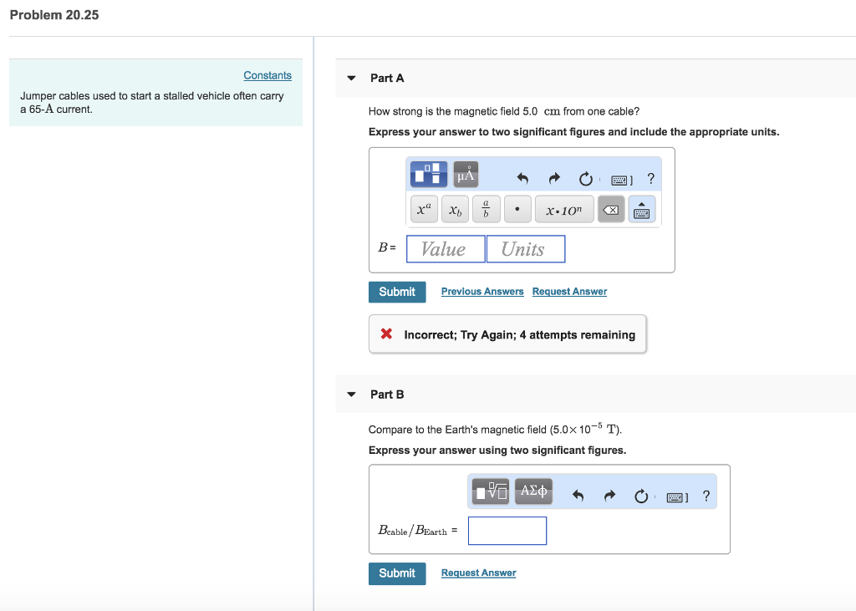The image size is (856, 611).
Task: Reset the Part A answer field
Action: pos(585,178)
